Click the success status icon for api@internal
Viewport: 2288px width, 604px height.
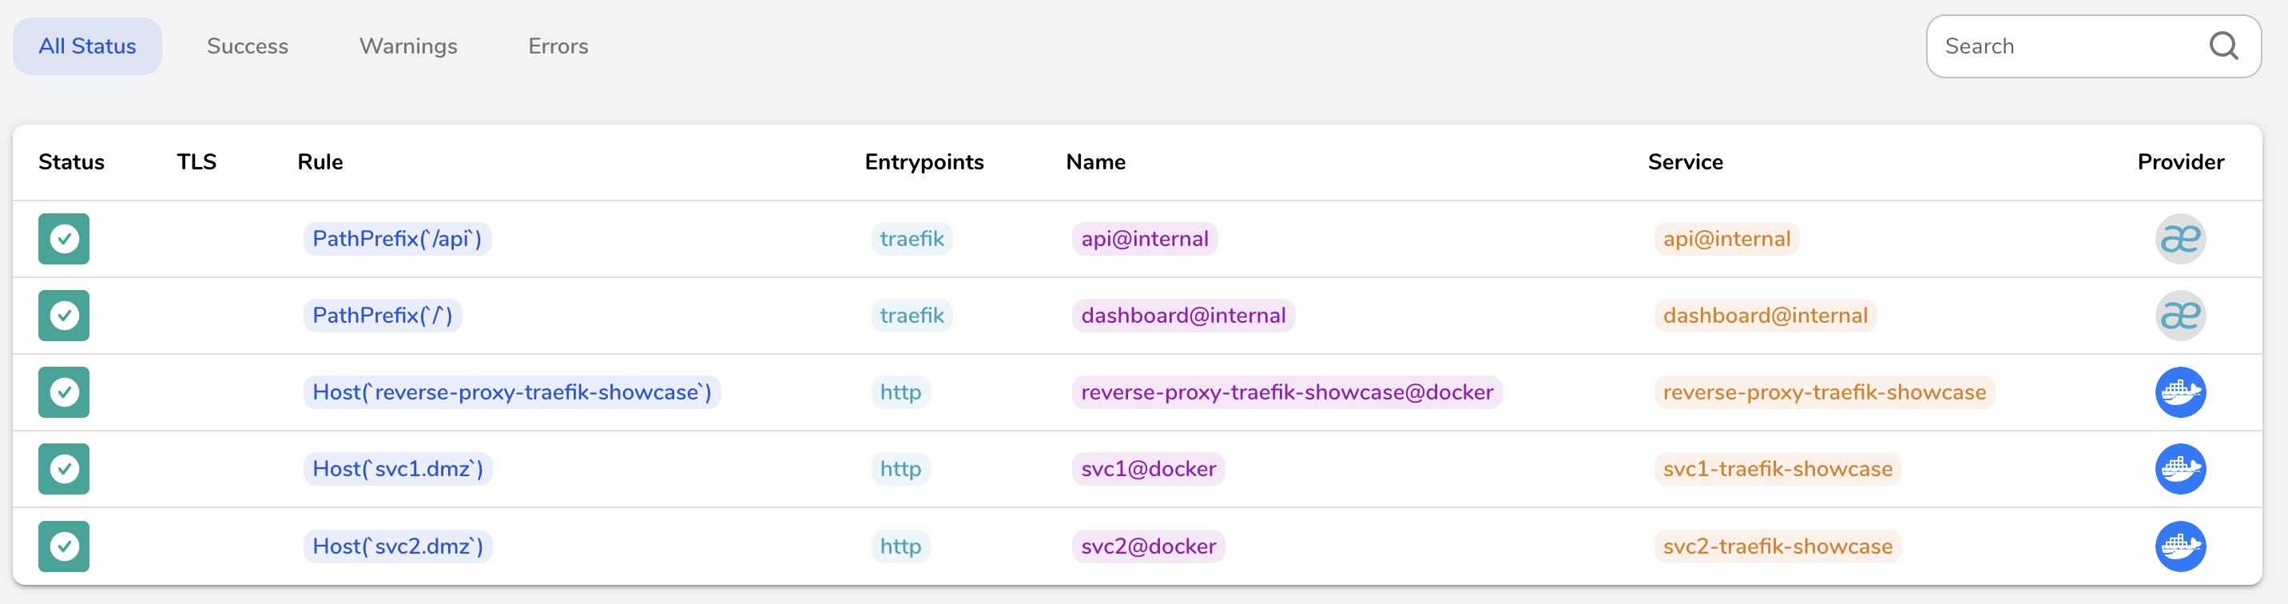pyautogui.click(x=64, y=239)
